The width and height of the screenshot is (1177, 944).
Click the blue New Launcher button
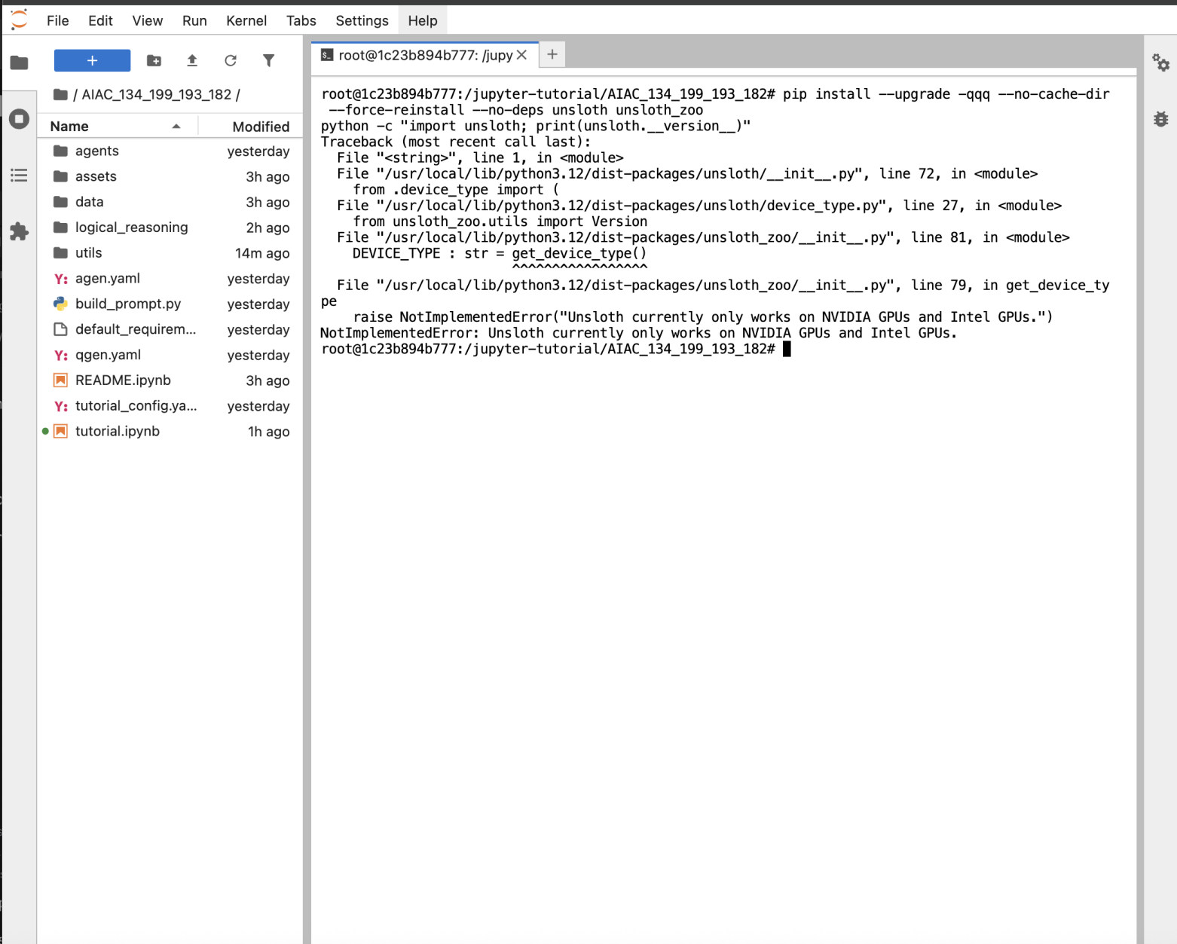pyautogui.click(x=92, y=60)
